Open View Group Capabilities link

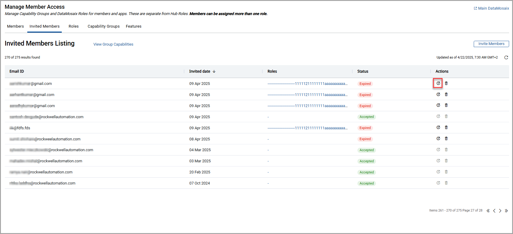tap(113, 44)
